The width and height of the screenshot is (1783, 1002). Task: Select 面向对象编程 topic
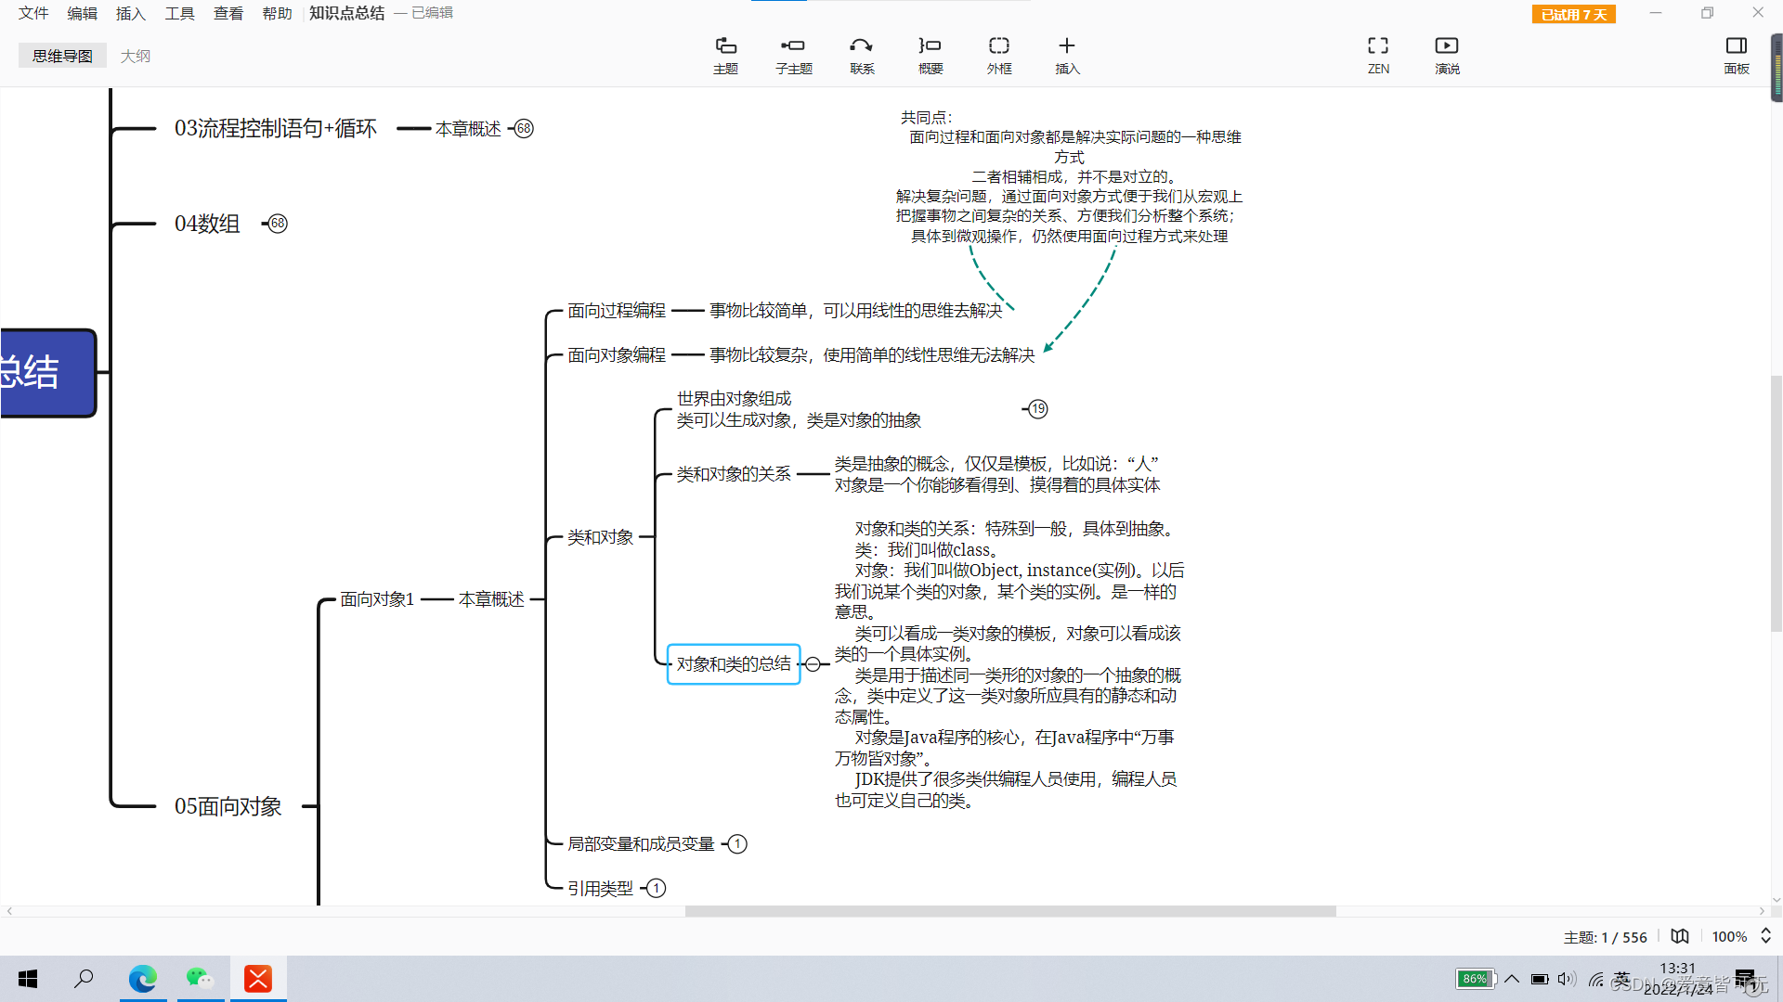coord(617,355)
